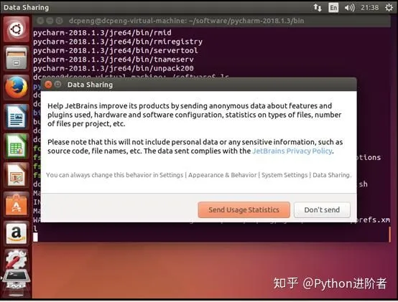Open LibreOffice Impress presentation icon
Viewport: 398px width, 302px height.
17,175
